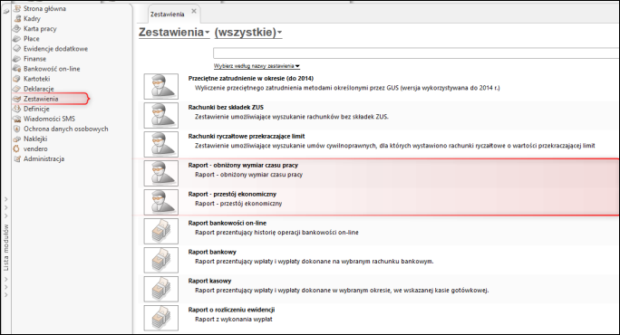The width and height of the screenshot is (620, 335).
Task: Open the (wszystkie) filter dropdown
Action: (248, 33)
